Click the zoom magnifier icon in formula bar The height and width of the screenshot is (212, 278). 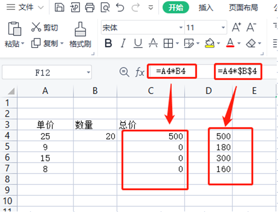click(124, 72)
